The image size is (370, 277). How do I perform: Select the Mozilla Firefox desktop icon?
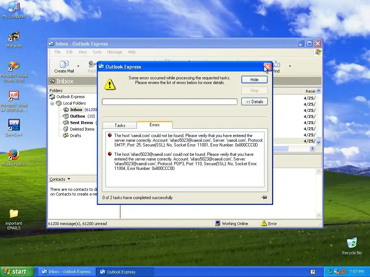pyautogui.click(x=14, y=157)
